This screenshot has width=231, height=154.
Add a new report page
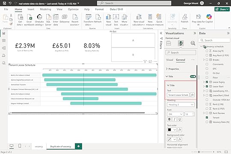click(x=78, y=146)
